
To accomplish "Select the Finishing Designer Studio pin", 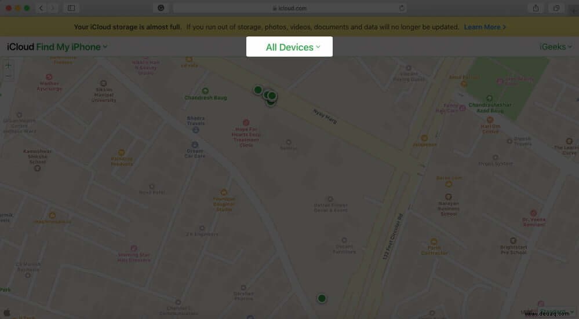I will [223, 192].
